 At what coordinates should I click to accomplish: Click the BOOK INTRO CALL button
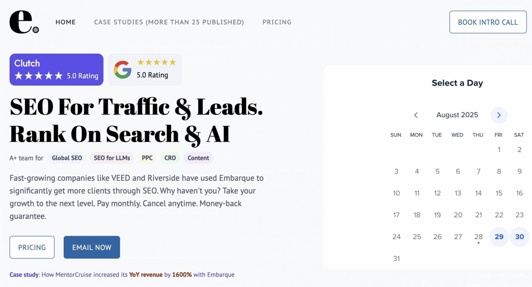pyautogui.click(x=488, y=22)
